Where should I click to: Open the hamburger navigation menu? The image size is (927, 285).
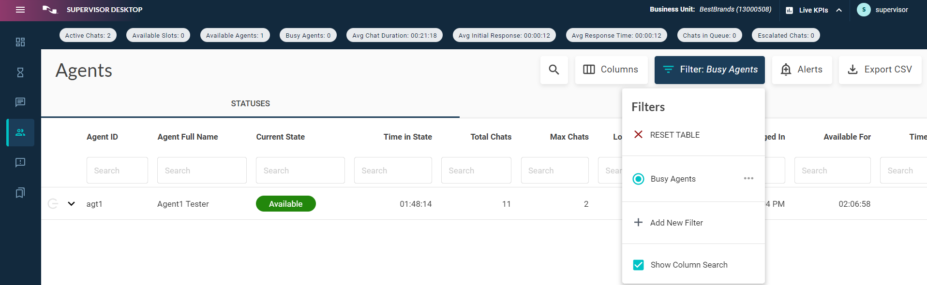[20, 10]
